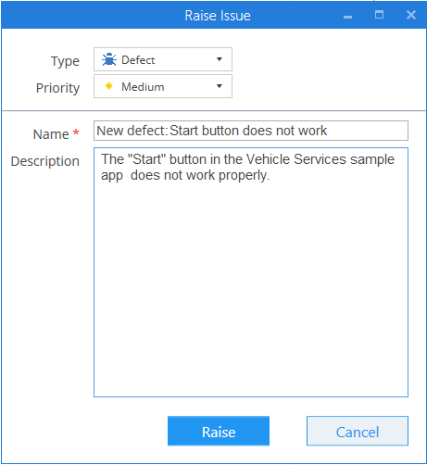Select the Defect type combo box

coord(163,59)
